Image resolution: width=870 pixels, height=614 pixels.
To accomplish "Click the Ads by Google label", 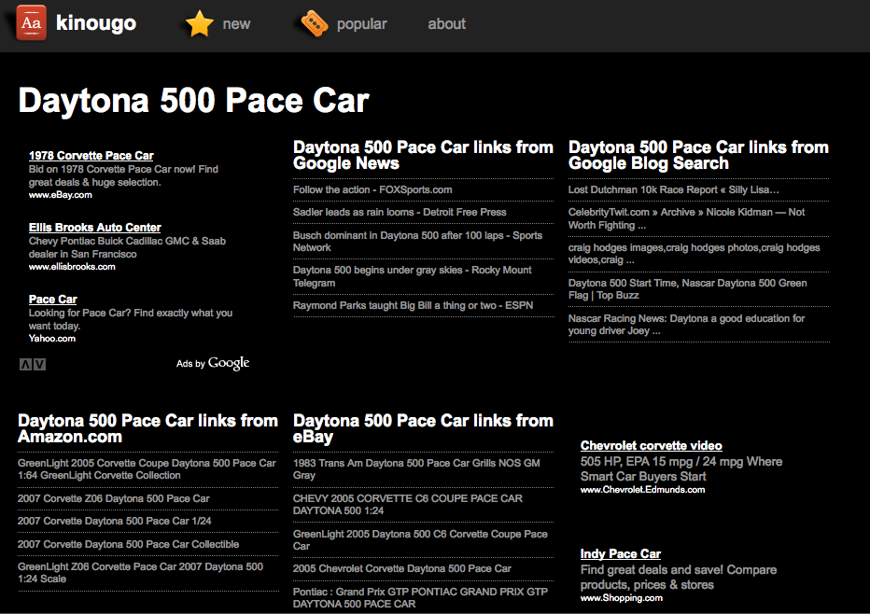I will pyautogui.click(x=213, y=363).
